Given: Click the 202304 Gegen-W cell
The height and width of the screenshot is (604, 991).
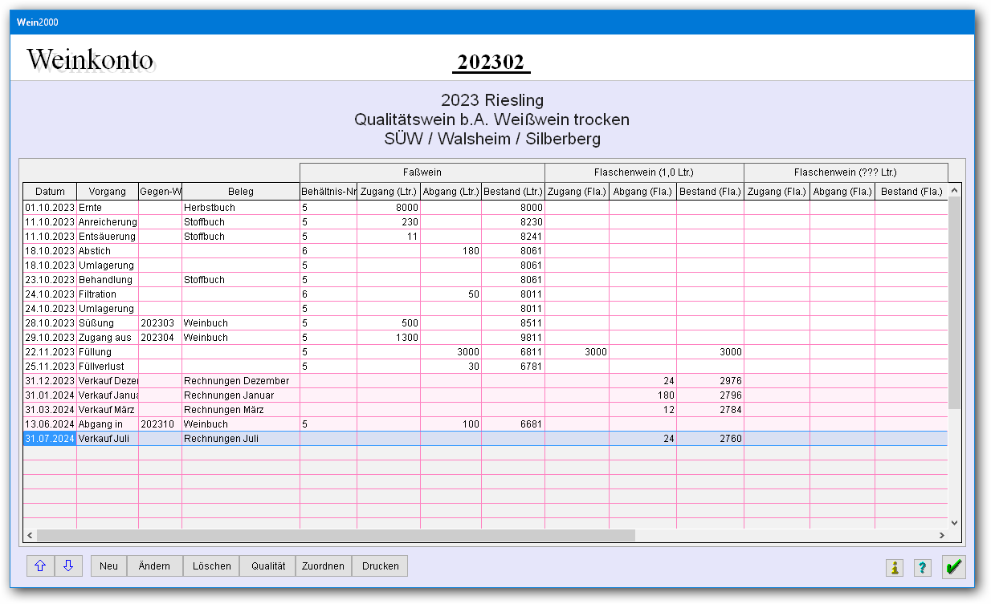Looking at the screenshot, I should pyautogui.click(x=161, y=338).
